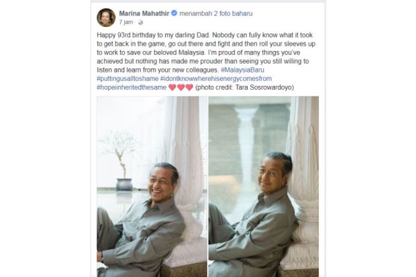Click the last red heart emoji
416x277 pixels.
189,87
